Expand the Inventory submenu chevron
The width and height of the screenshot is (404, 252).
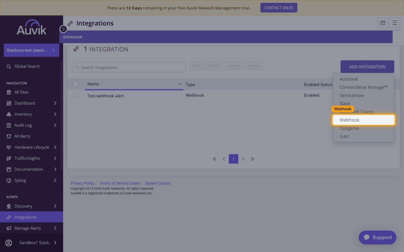click(55, 114)
